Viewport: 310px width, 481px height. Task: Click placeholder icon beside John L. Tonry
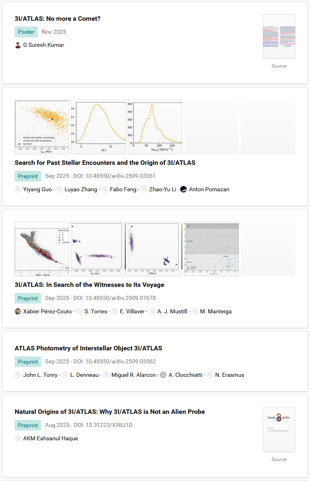tap(18, 375)
